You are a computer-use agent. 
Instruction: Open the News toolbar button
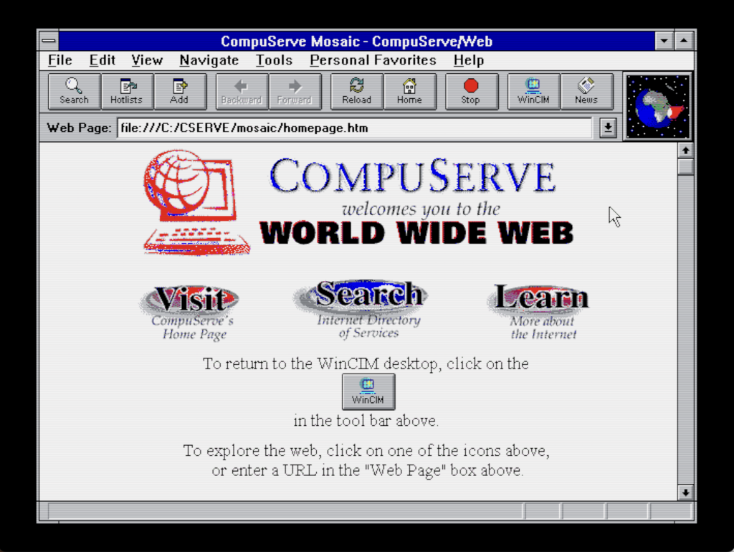[586, 91]
